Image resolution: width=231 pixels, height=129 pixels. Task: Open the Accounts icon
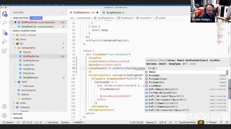click(4, 106)
